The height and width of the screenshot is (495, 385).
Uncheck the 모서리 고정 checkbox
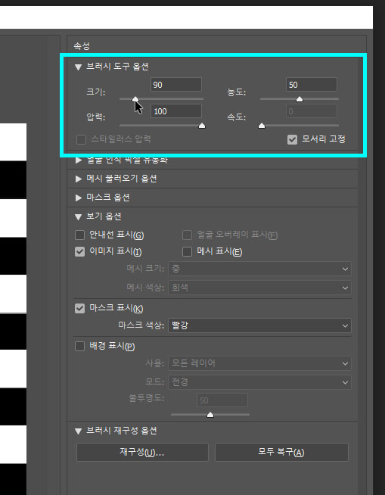coord(292,139)
